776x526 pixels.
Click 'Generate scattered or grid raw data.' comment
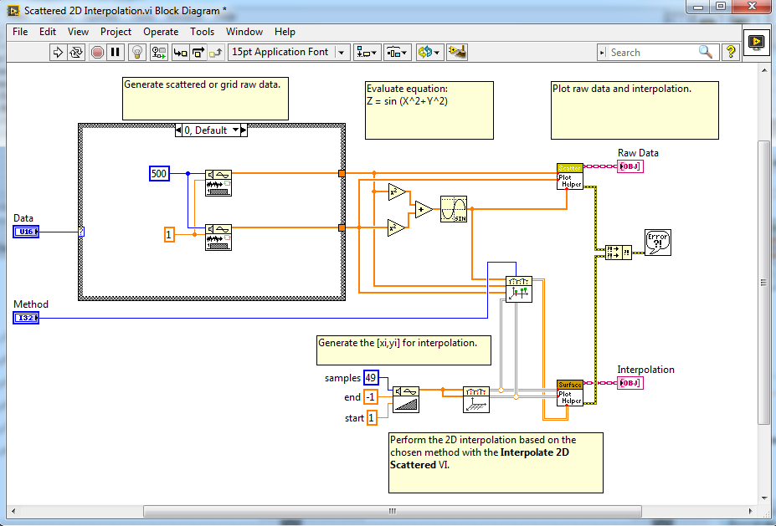(x=205, y=99)
